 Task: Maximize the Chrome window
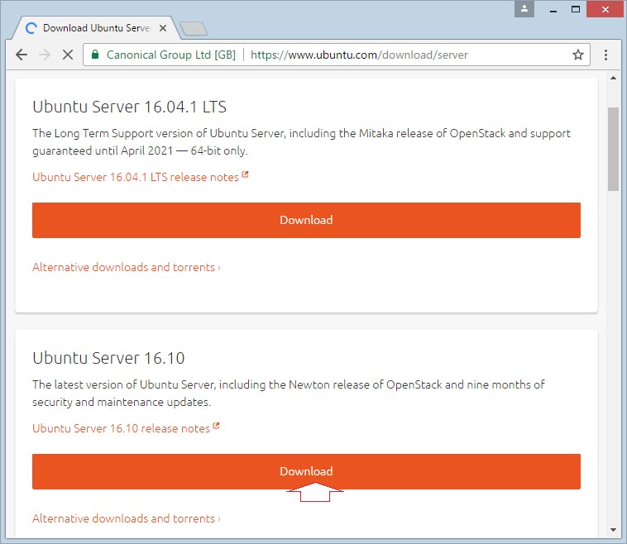tap(576, 9)
